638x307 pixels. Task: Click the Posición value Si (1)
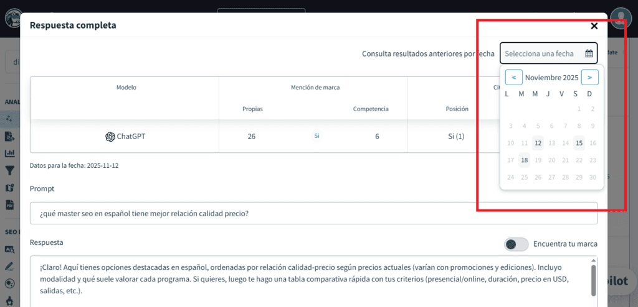(455, 137)
